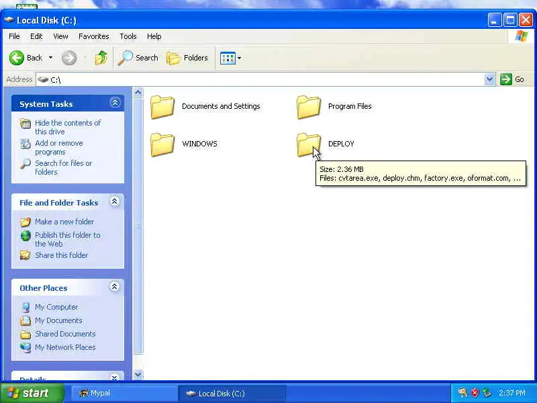Go up one folder level
Image resolution: width=537 pixels, height=403 pixels.
point(101,58)
